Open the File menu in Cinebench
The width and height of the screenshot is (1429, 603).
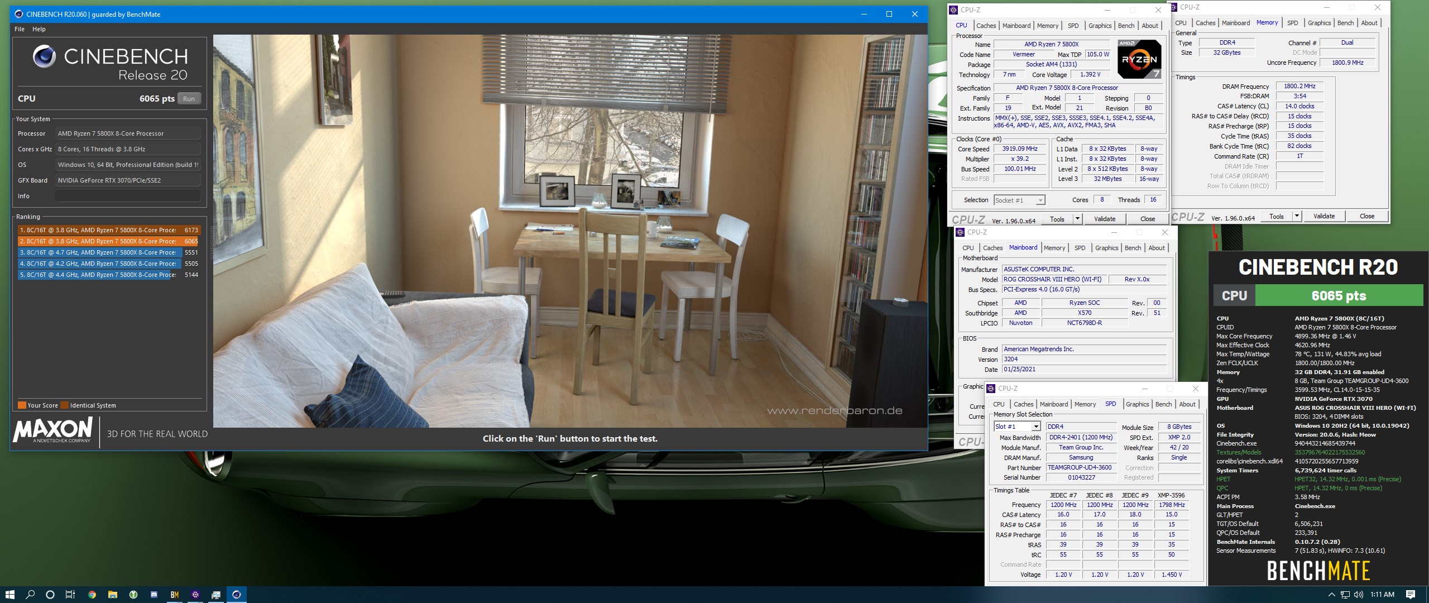tap(20, 29)
